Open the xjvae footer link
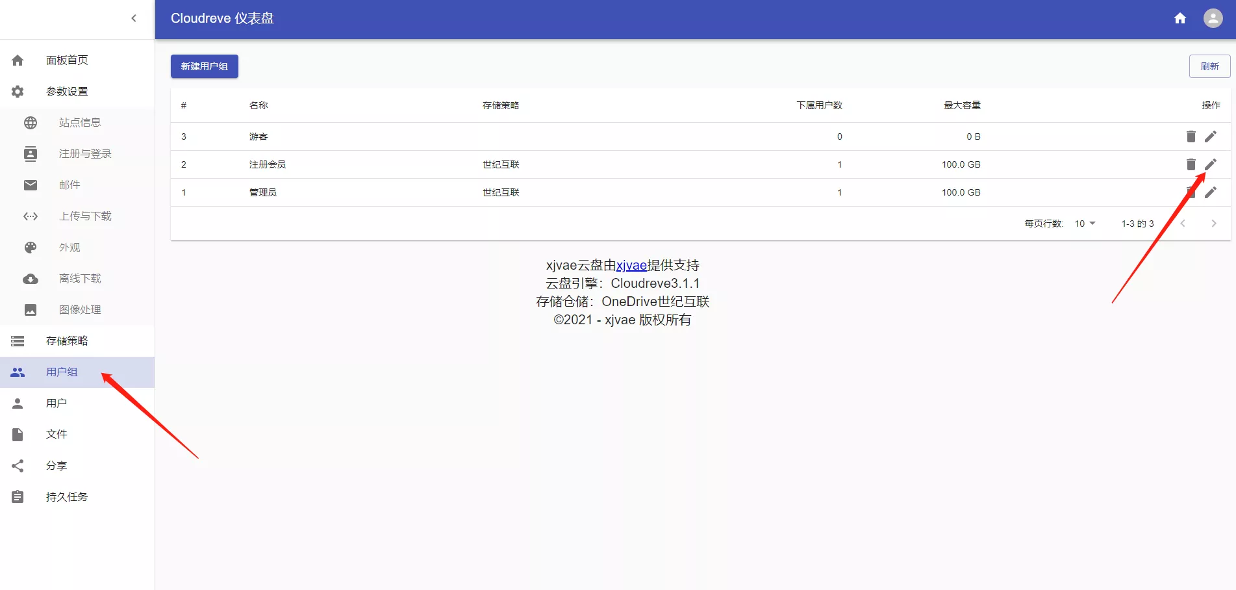The height and width of the screenshot is (590, 1236). [x=631, y=265]
